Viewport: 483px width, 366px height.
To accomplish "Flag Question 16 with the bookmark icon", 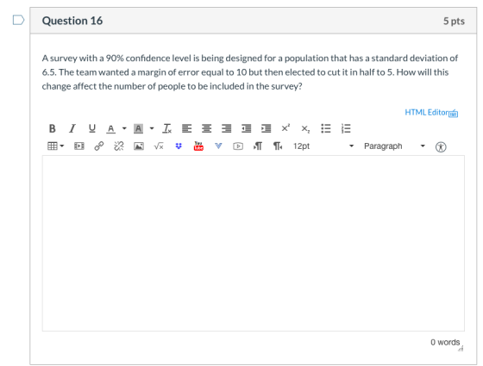I will pyautogui.click(x=18, y=20).
